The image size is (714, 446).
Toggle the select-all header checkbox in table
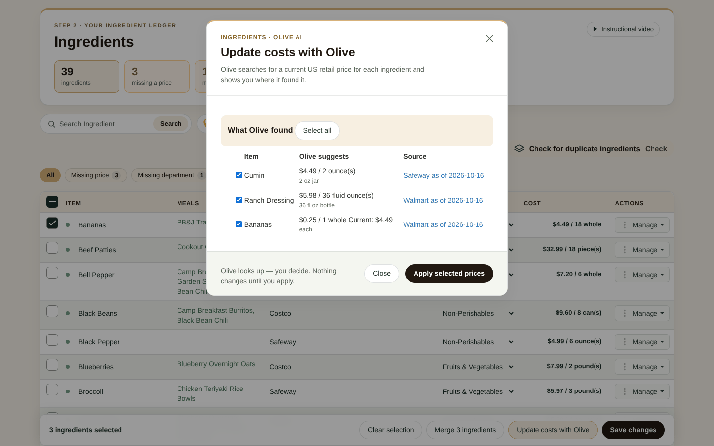tap(52, 202)
